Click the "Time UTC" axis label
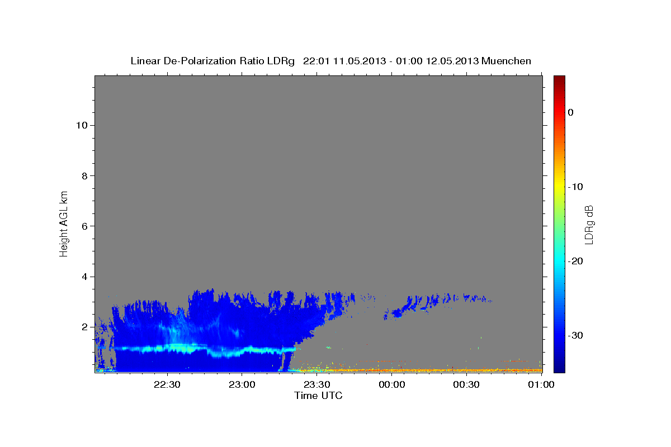 pyautogui.click(x=318, y=396)
